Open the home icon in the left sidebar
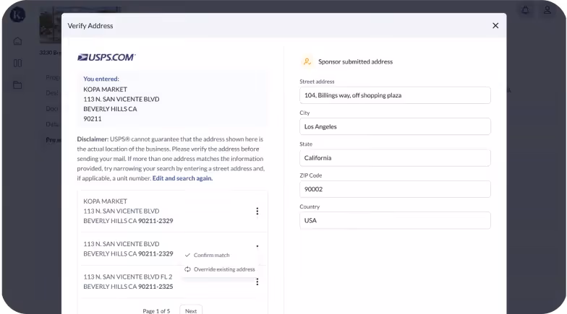This screenshot has height=314, width=567. tap(17, 41)
